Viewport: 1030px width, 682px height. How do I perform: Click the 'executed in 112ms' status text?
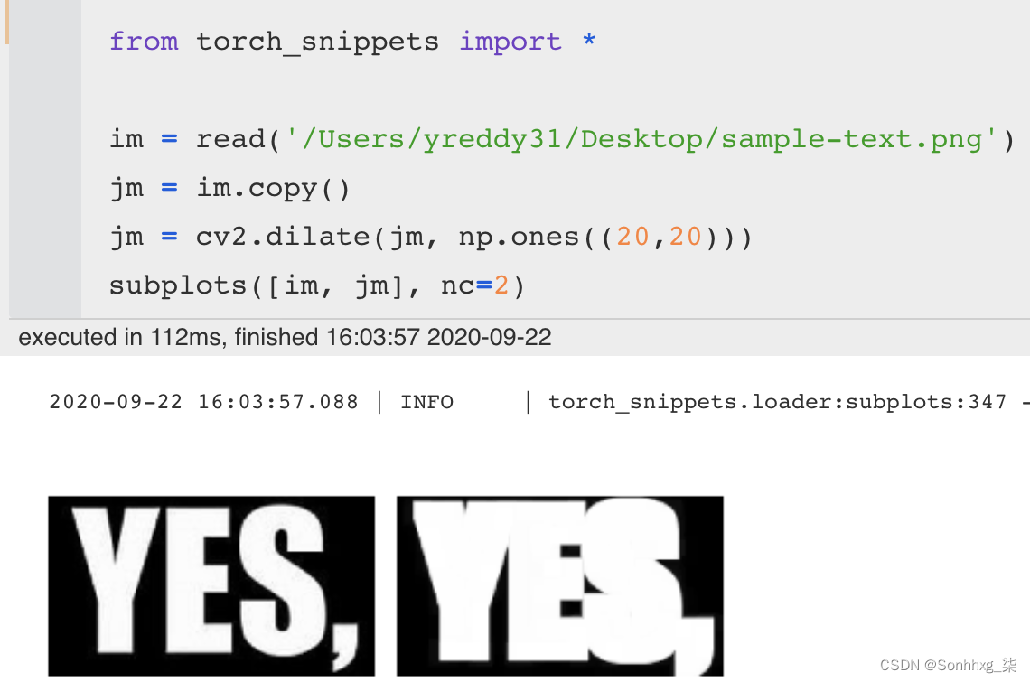pyautogui.click(x=285, y=337)
